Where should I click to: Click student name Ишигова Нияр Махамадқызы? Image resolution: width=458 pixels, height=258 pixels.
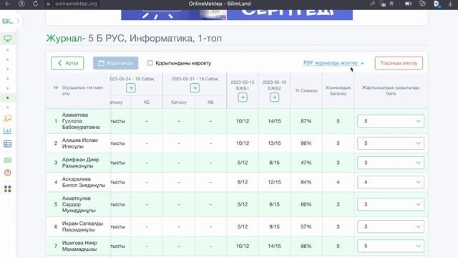(79, 246)
